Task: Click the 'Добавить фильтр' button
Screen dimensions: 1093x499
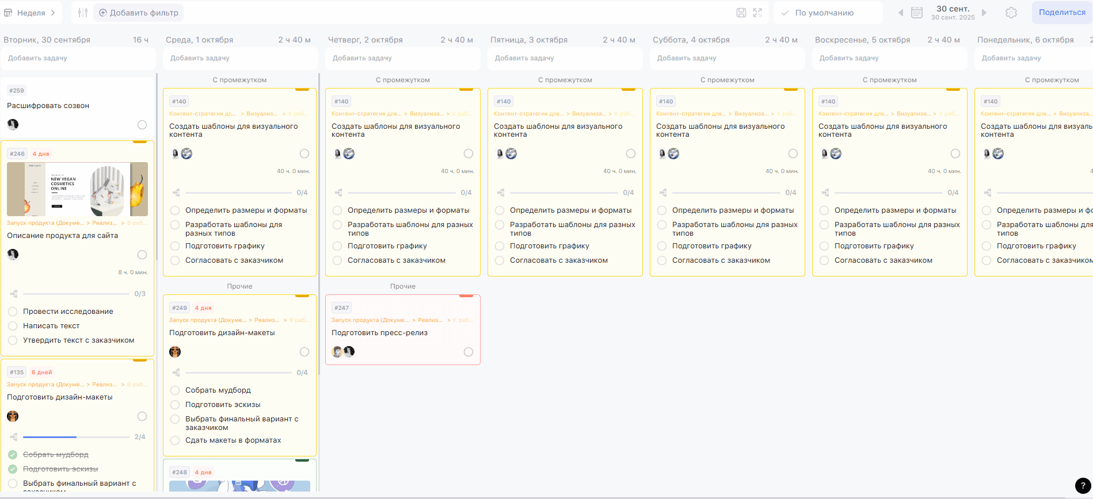Action: 138,13
